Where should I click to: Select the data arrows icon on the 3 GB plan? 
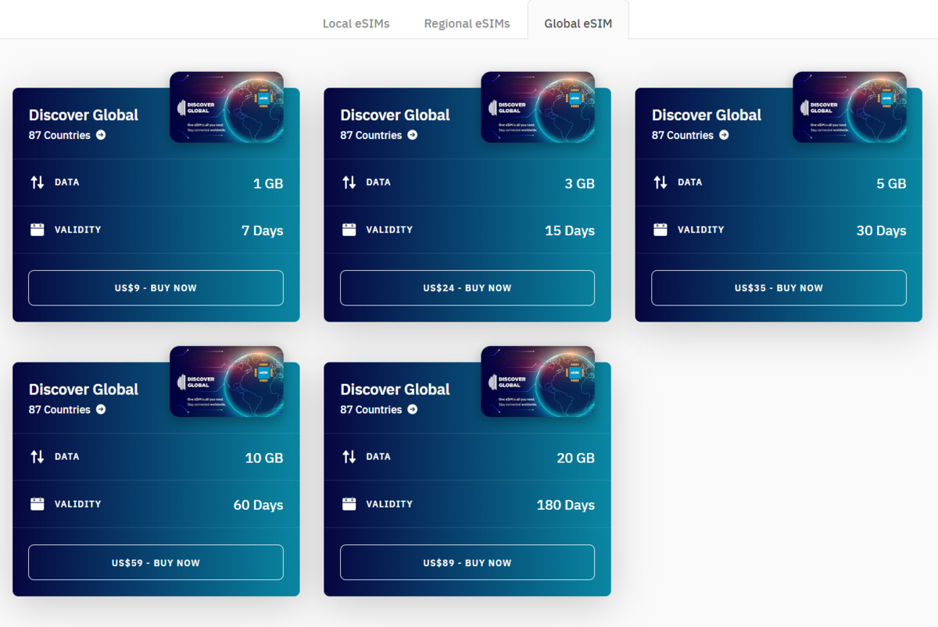pyautogui.click(x=349, y=182)
